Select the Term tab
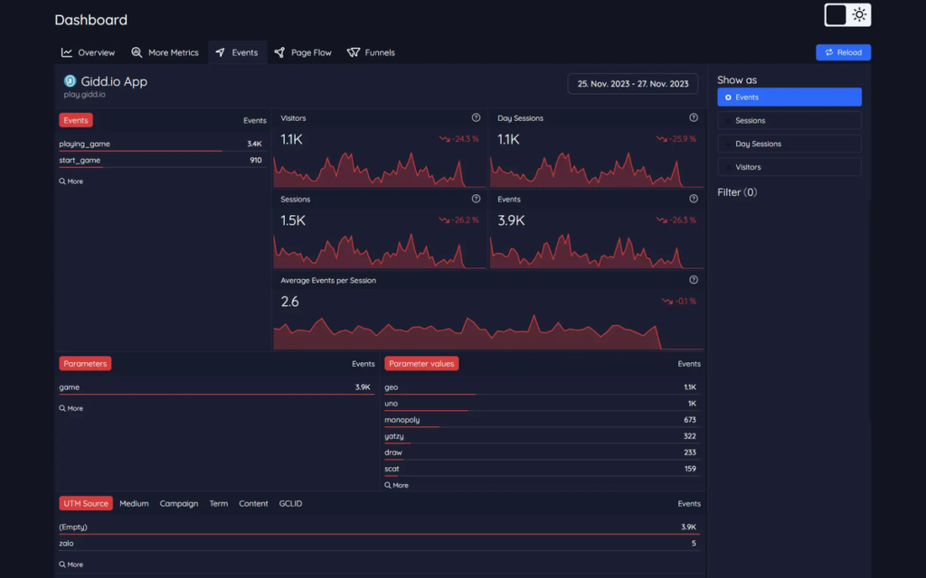This screenshot has height=578, width=926. point(219,503)
